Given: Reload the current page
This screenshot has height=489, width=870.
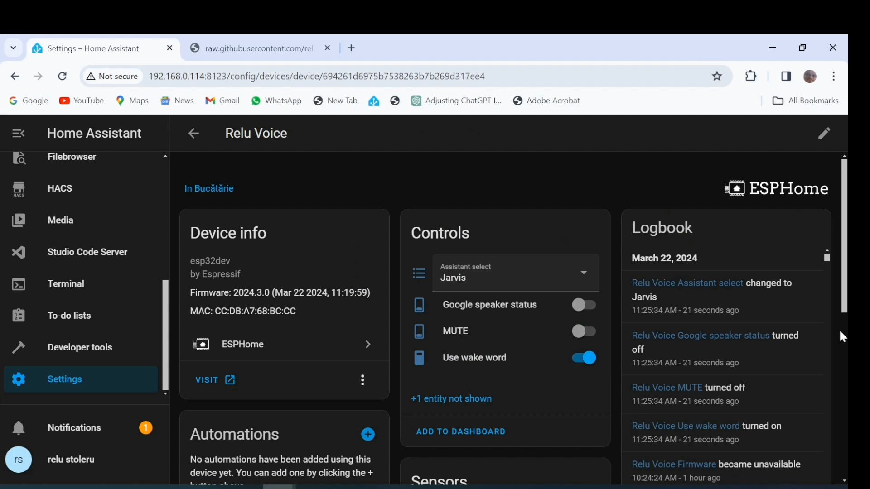Looking at the screenshot, I should point(63,77).
